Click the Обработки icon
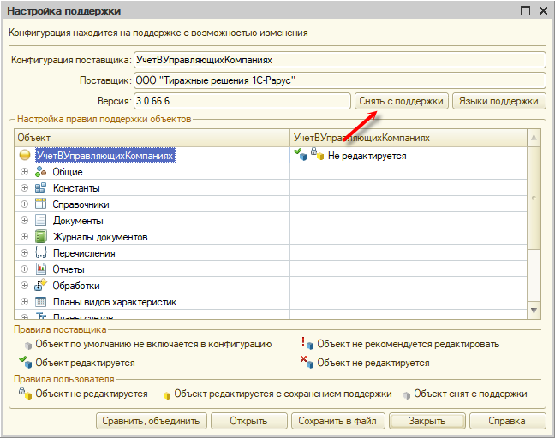The image size is (555, 438). [x=41, y=285]
